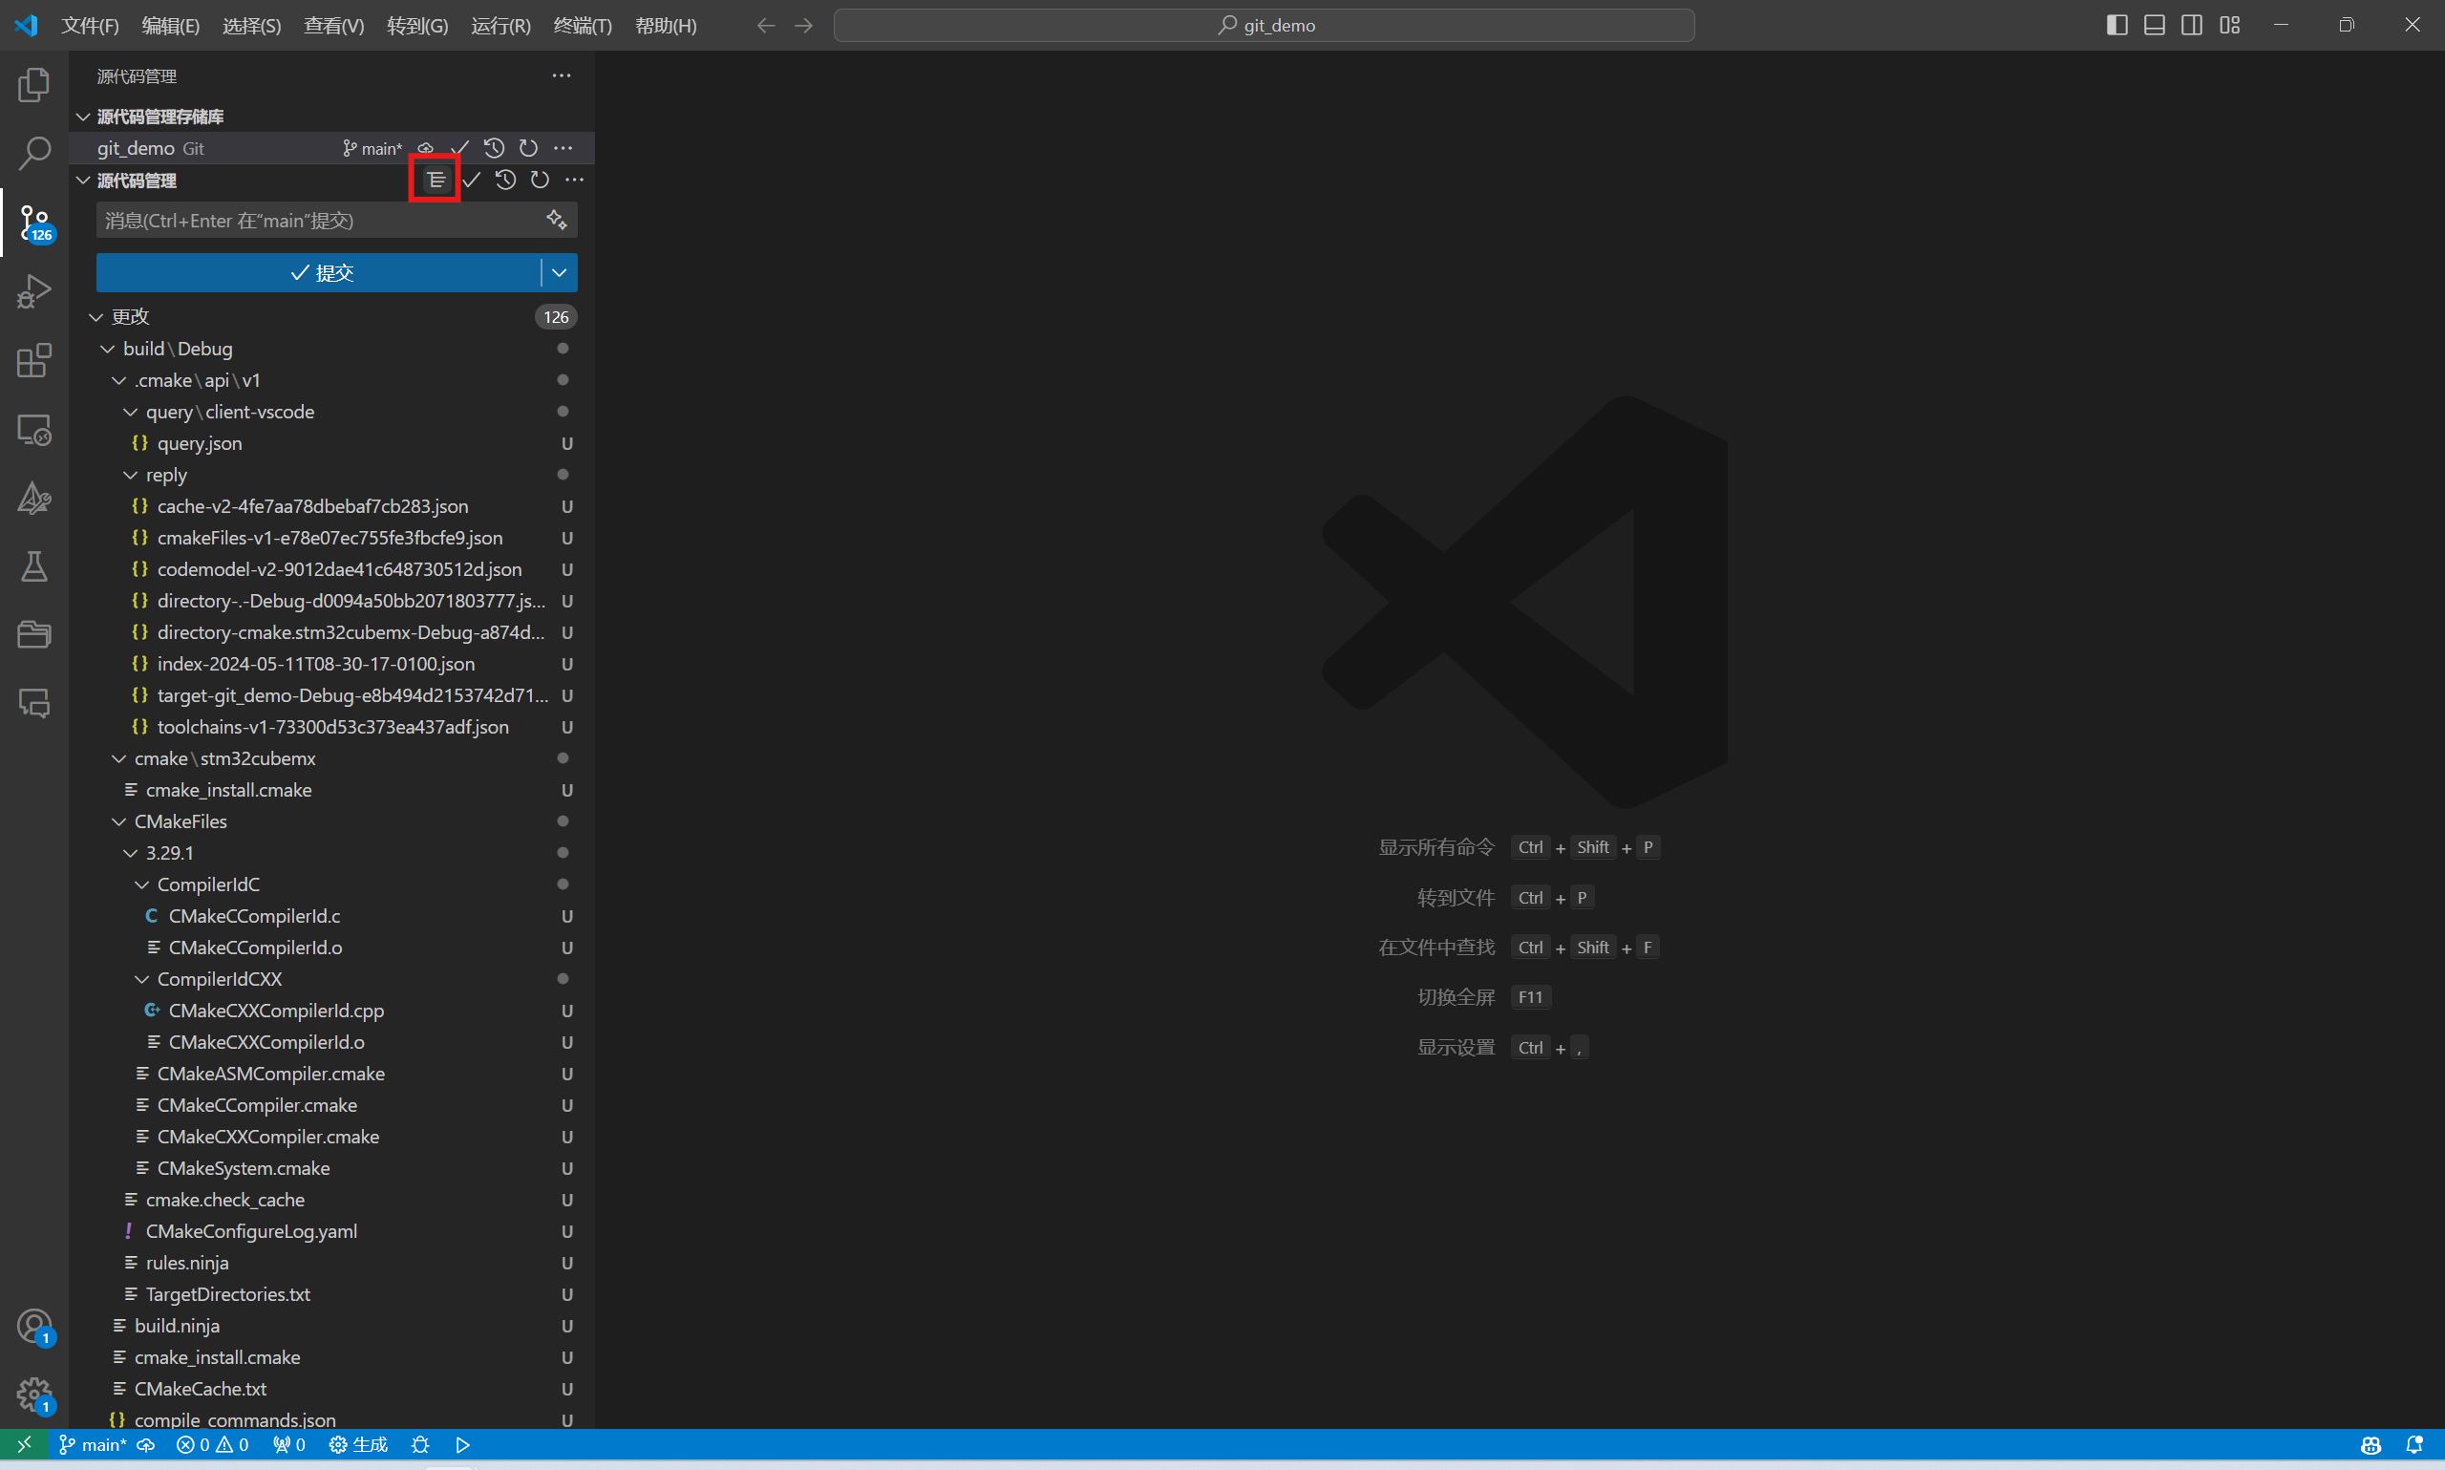Generate commit message with sparkle icon
The height and width of the screenshot is (1470, 2445).
tap(557, 220)
